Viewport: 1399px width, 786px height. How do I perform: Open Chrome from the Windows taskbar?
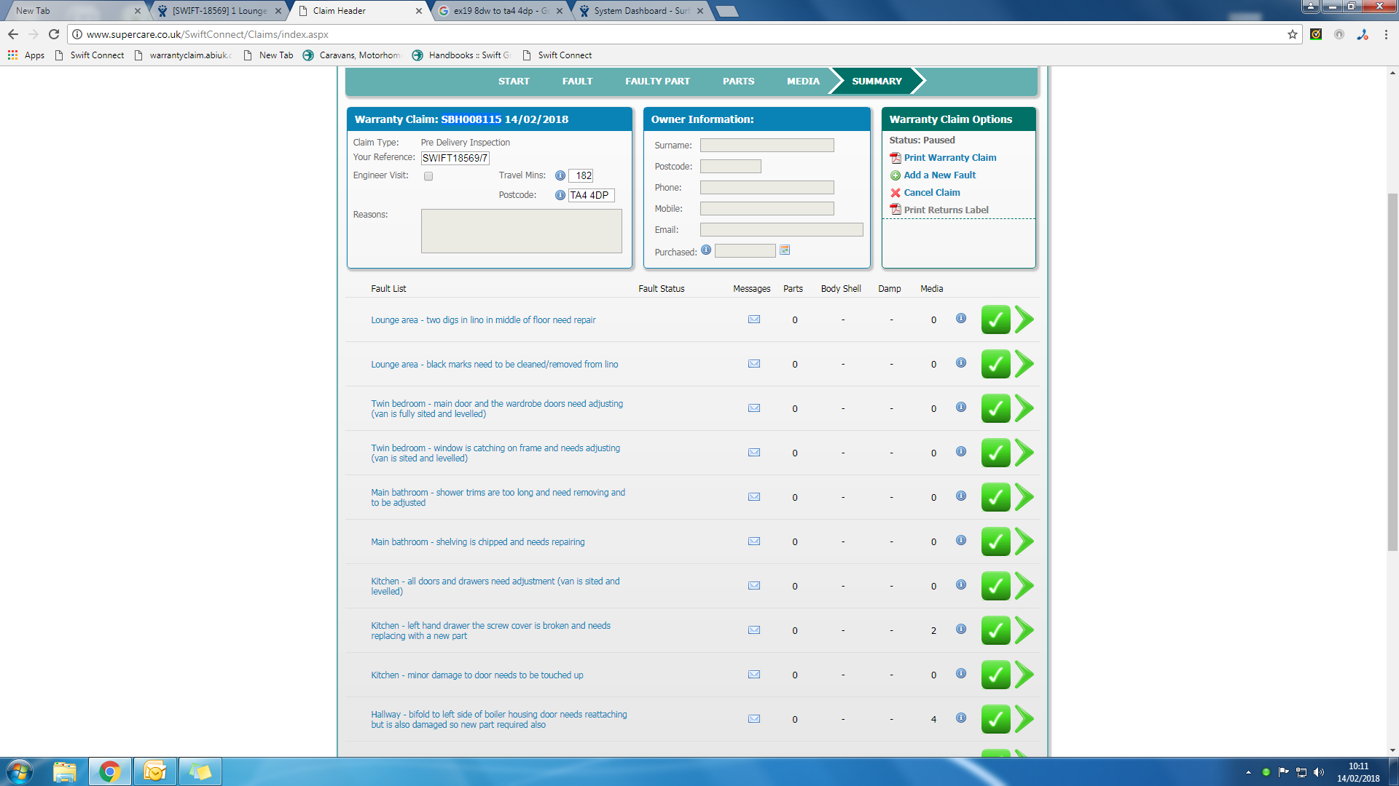click(x=110, y=771)
